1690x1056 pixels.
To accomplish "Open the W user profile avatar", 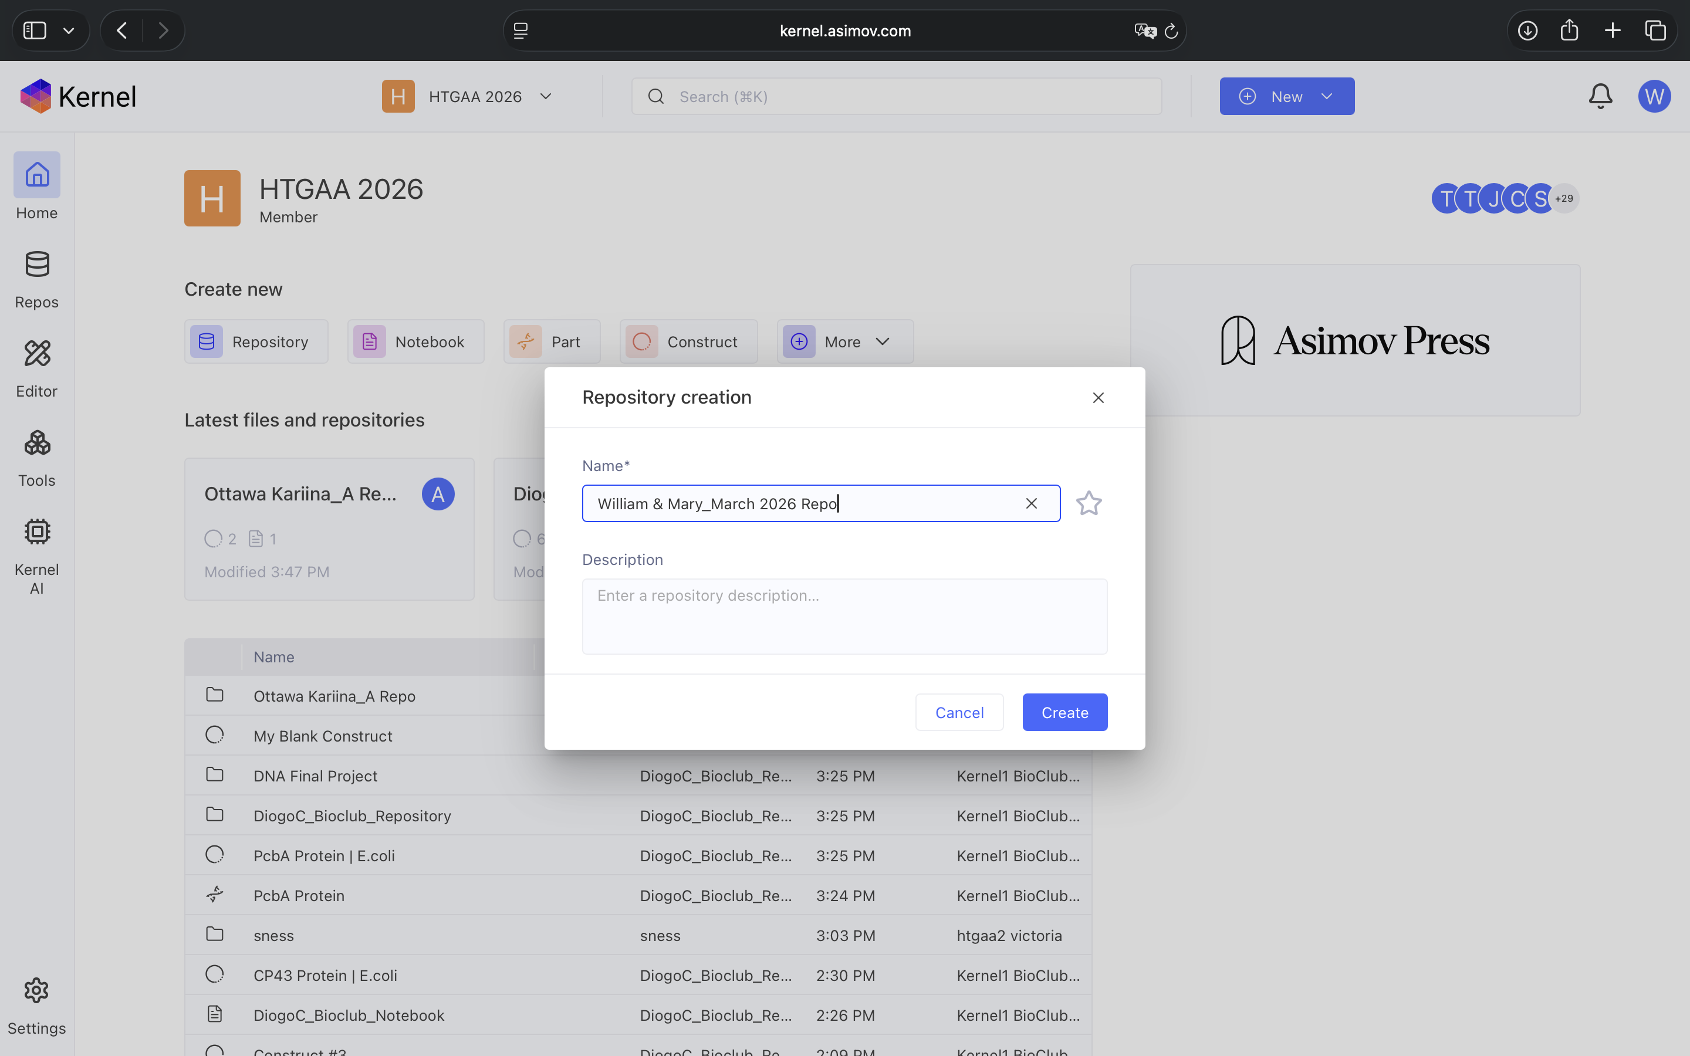I will click(1654, 96).
